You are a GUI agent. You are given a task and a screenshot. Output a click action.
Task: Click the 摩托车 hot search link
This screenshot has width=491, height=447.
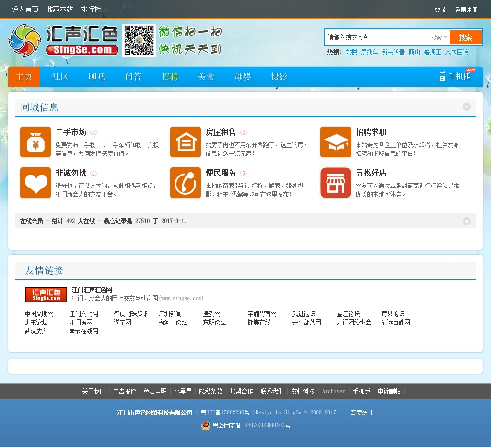point(369,52)
